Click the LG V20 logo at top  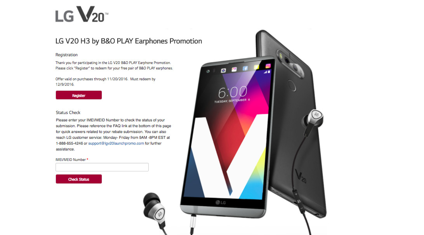(82, 14)
